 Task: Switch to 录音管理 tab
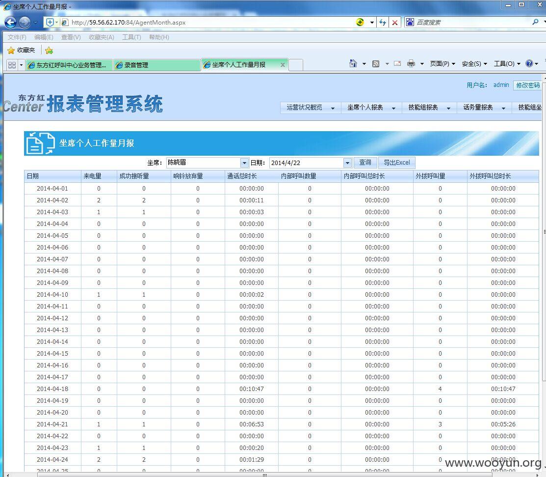156,65
